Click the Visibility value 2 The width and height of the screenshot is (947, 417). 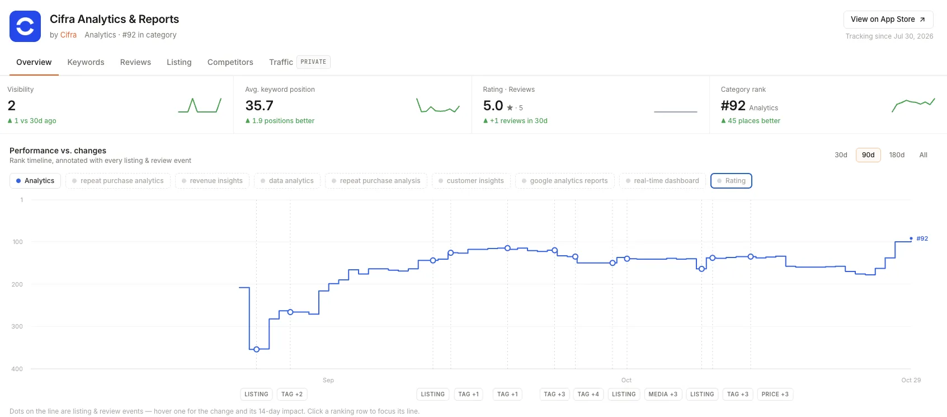coord(12,105)
